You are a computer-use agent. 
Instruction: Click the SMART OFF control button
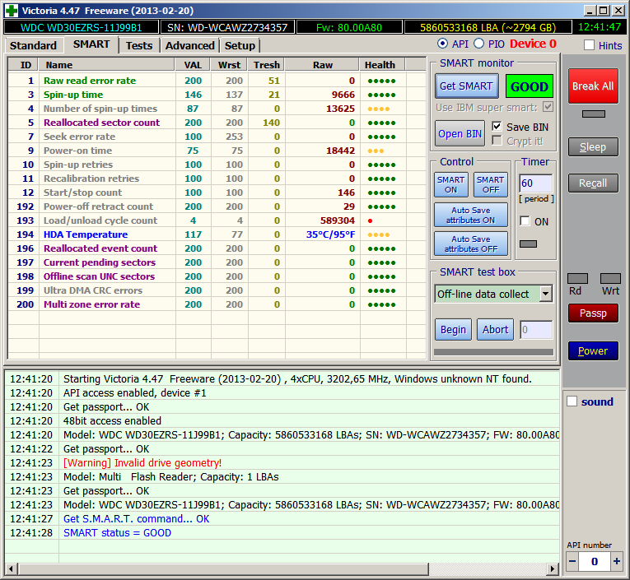pos(490,185)
